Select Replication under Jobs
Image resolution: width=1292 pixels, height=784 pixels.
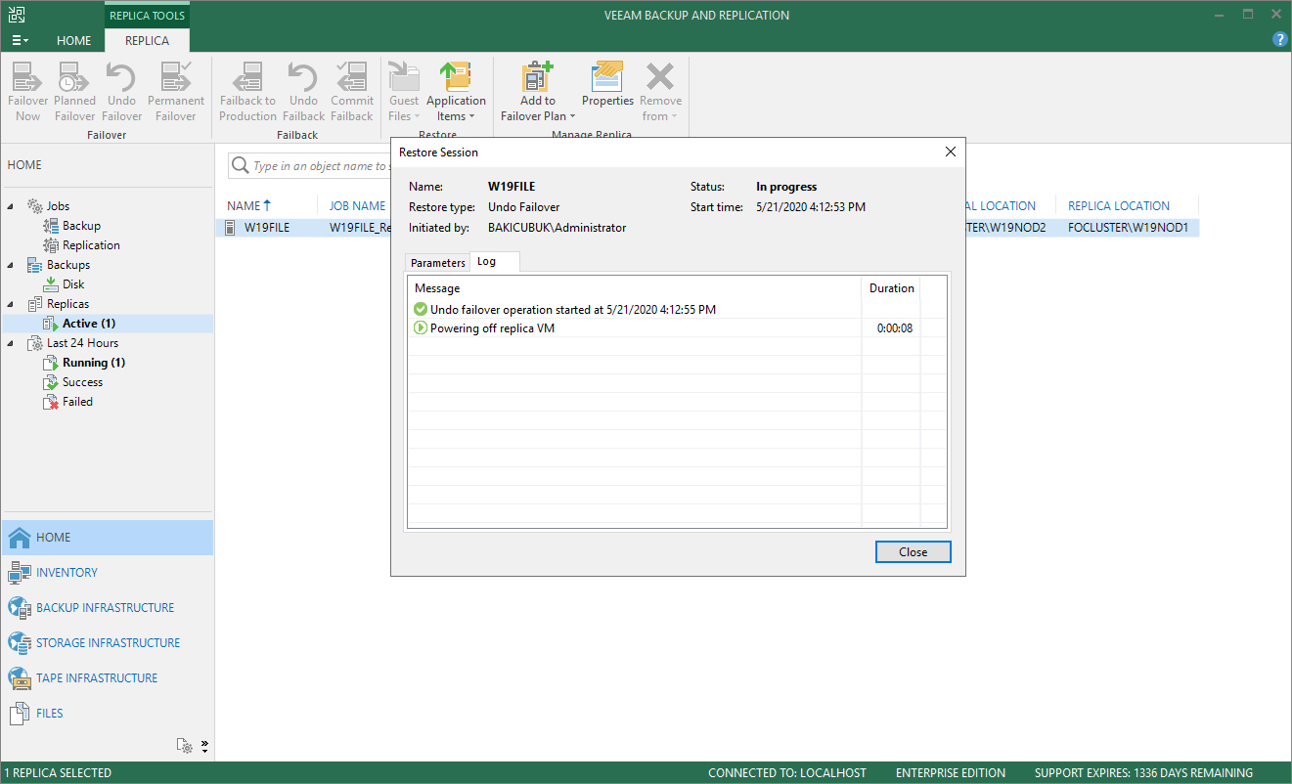(x=91, y=245)
